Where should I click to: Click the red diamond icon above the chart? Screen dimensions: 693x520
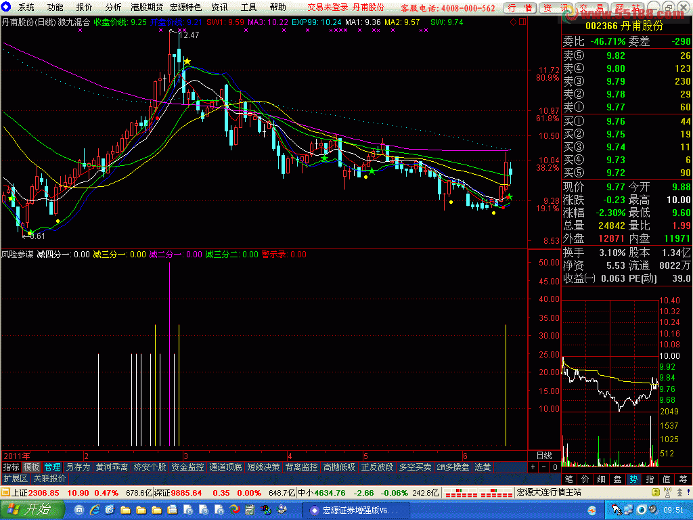coord(513,21)
